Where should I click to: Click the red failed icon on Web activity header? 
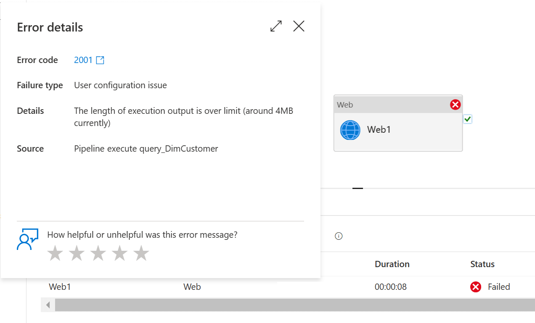click(x=455, y=105)
